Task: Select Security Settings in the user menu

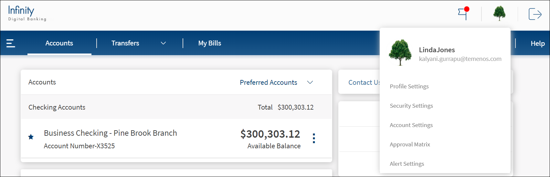Action: pyautogui.click(x=411, y=106)
